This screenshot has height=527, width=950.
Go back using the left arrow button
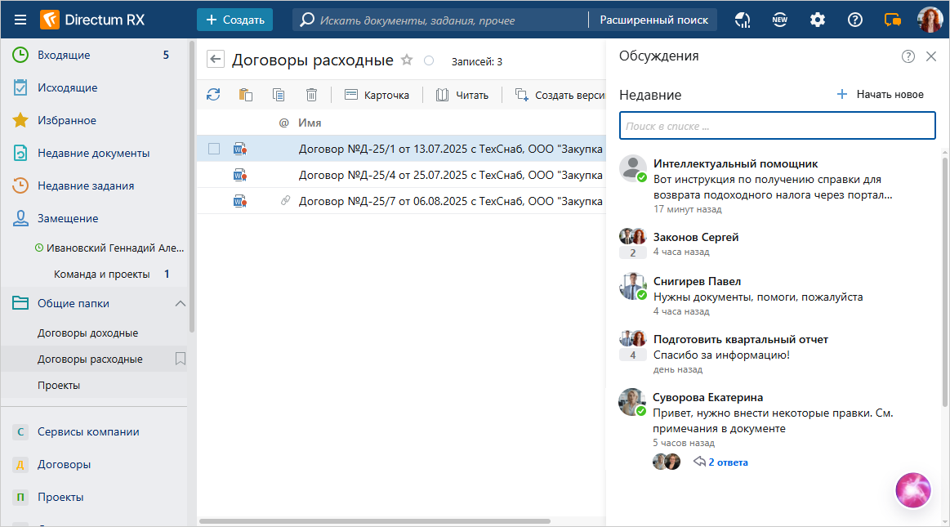(x=216, y=60)
